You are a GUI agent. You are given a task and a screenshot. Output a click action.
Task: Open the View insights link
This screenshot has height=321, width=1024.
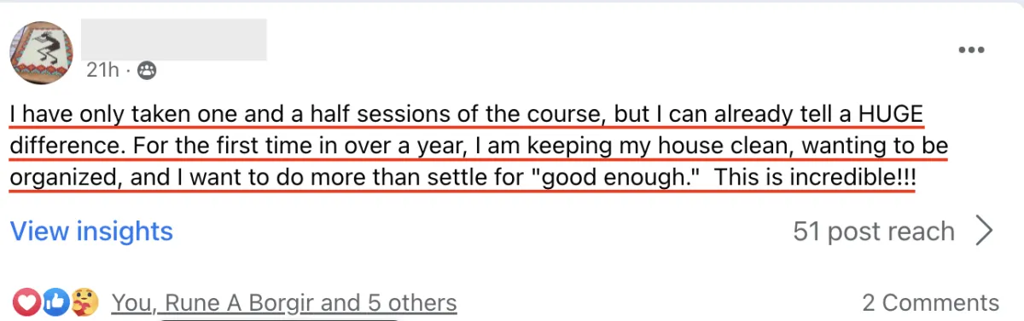(x=91, y=231)
